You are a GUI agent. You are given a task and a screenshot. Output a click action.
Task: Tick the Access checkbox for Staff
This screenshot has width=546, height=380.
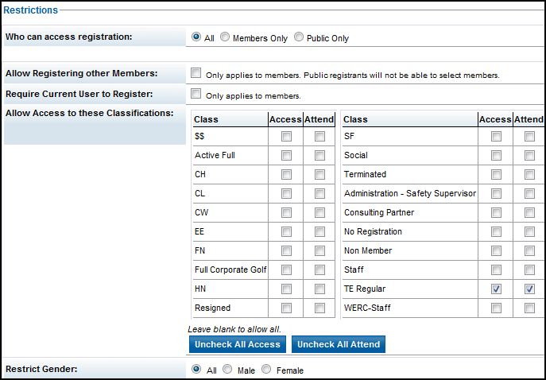pyautogui.click(x=496, y=269)
